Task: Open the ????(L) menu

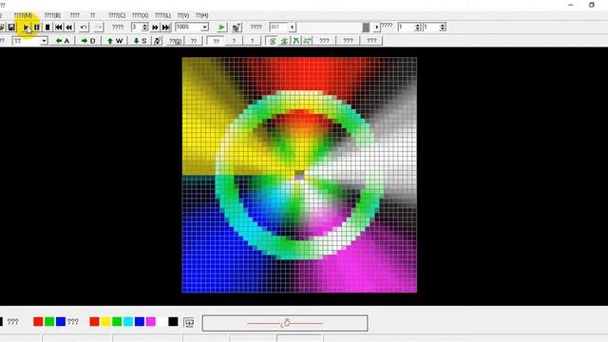Action: (x=162, y=15)
